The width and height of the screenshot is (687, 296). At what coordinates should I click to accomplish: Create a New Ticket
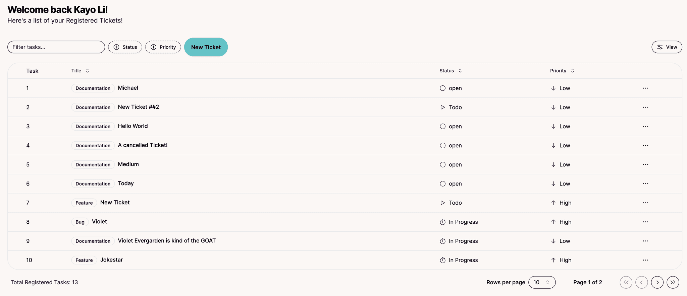pos(206,47)
